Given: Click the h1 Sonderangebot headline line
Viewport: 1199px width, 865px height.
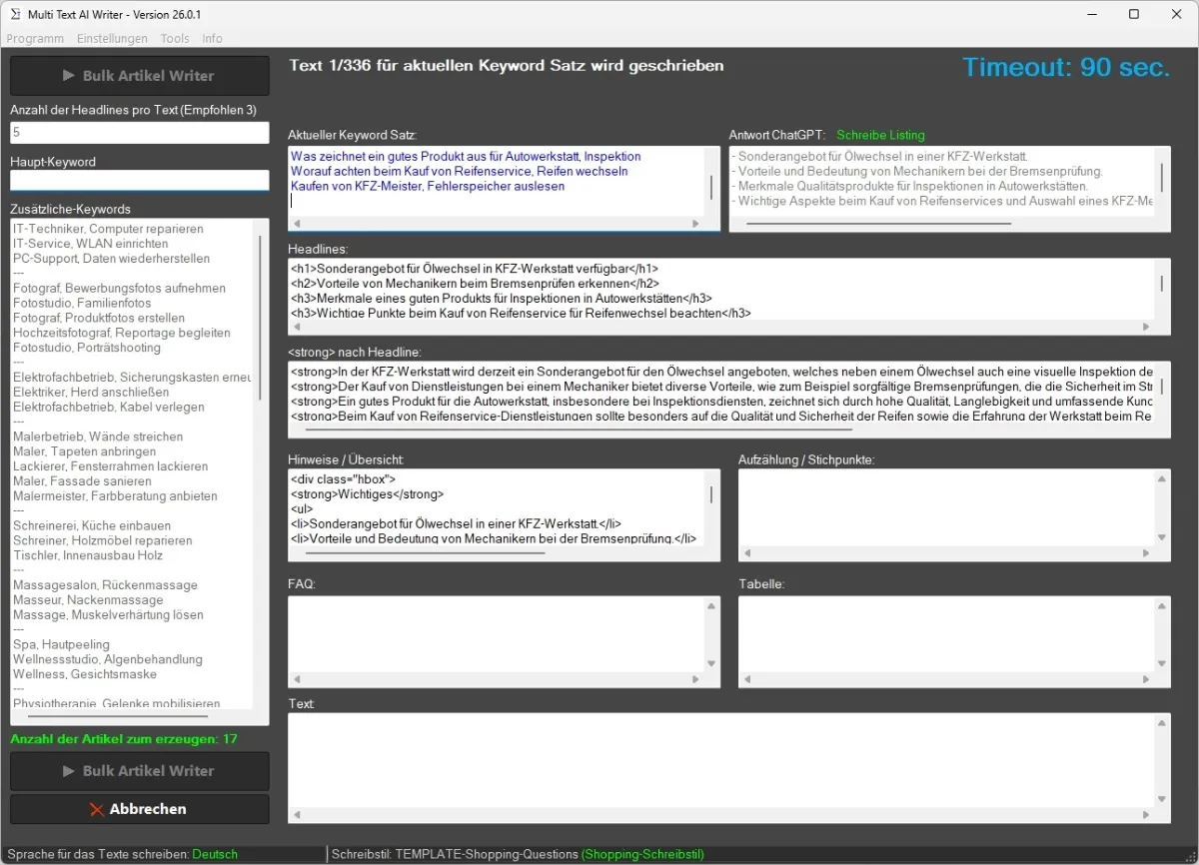Looking at the screenshot, I should pyautogui.click(x=475, y=269).
